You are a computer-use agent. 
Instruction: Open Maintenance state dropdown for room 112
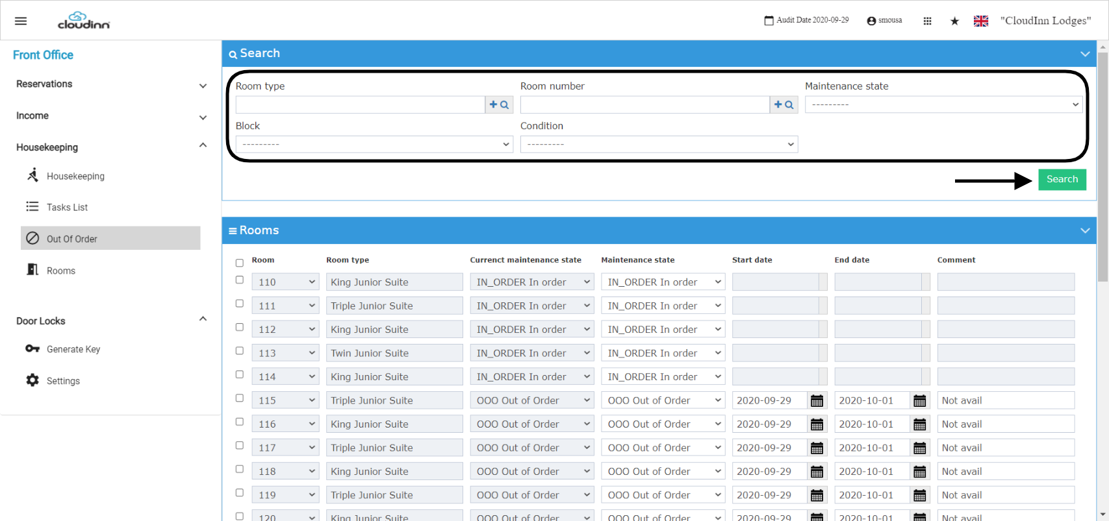(663, 330)
